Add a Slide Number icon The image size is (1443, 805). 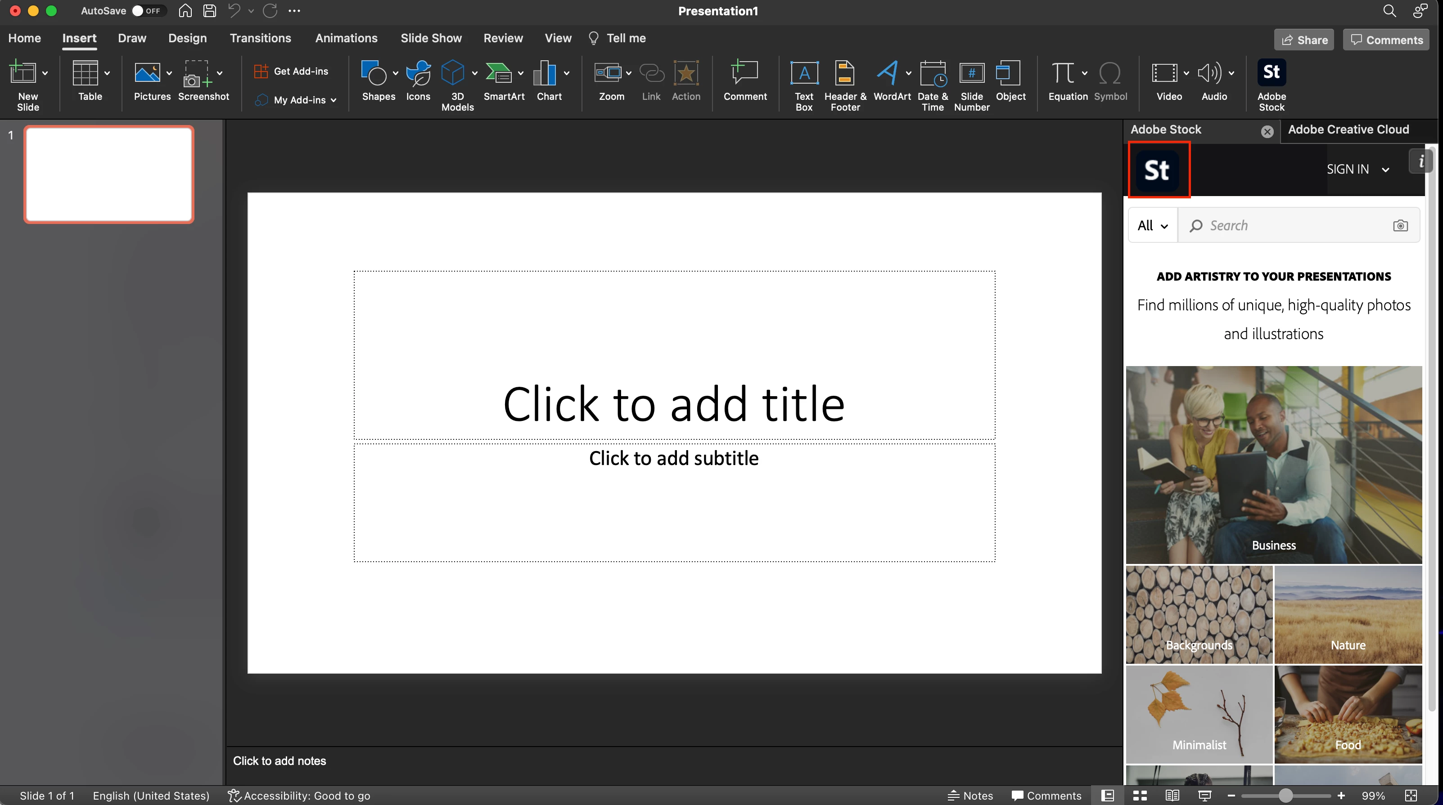coord(971,73)
